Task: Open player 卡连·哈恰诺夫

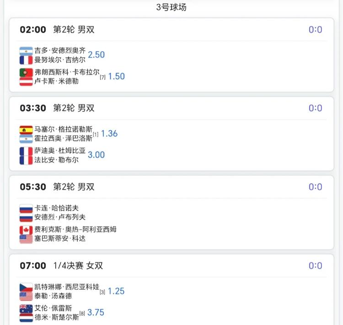Action: click(x=56, y=208)
